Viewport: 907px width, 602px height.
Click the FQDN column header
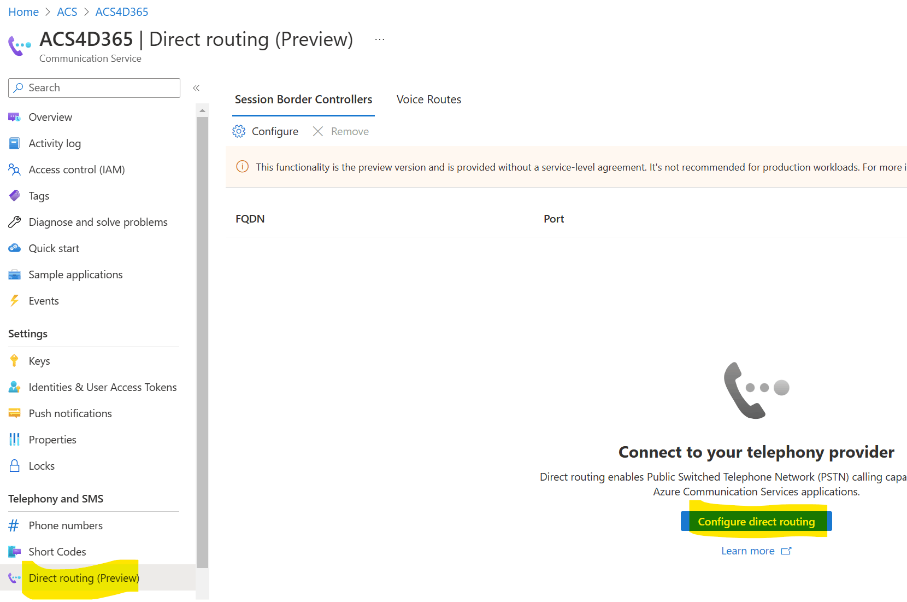250,219
